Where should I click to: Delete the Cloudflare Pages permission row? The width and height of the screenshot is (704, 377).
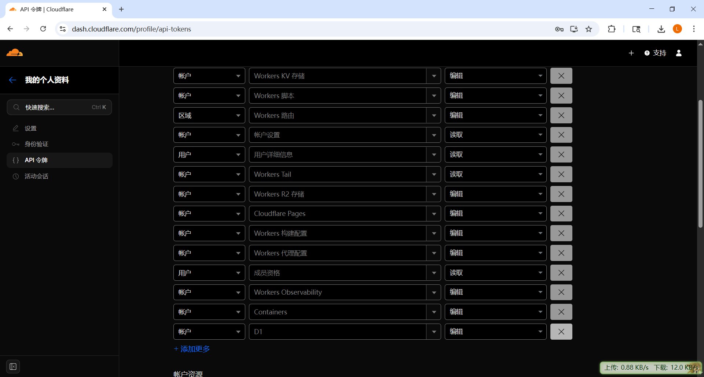[x=561, y=213]
